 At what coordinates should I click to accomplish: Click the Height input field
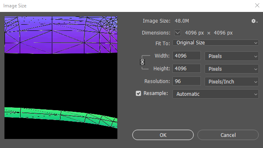pyautogui.click(x=187, y=68)
